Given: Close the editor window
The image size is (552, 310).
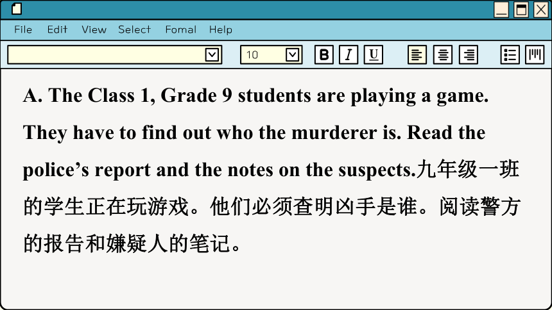Looking at the screenshot, I should click(541, 10).
